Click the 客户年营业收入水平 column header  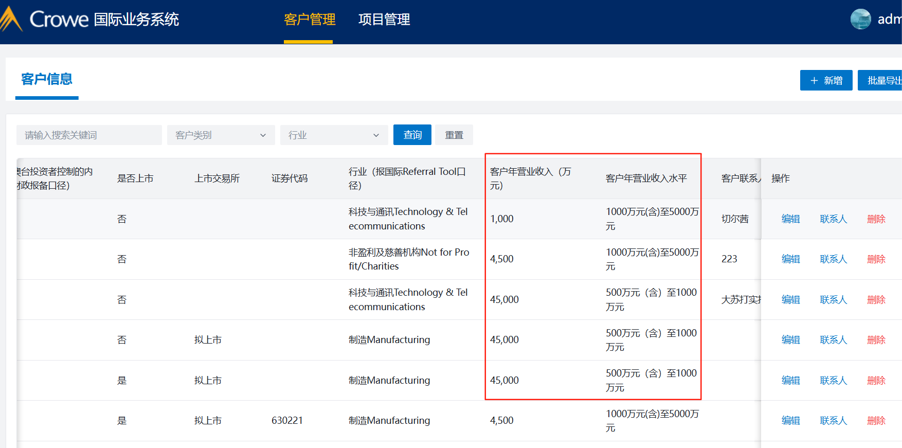pyautogui.click(x=646, y=178)
